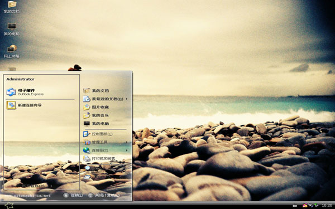This screenshot has height=209, width=335.
Task: Click the green device icon in tray
Action: pos(316,205)
